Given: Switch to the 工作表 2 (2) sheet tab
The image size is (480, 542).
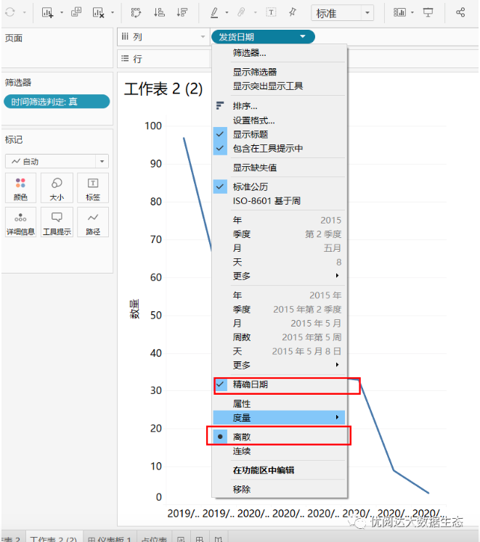Looking at the screenshot, I should pos(53,538).
